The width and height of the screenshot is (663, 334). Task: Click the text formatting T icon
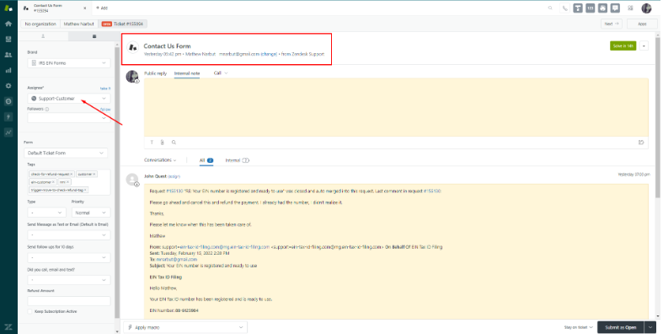click(152, 143)
